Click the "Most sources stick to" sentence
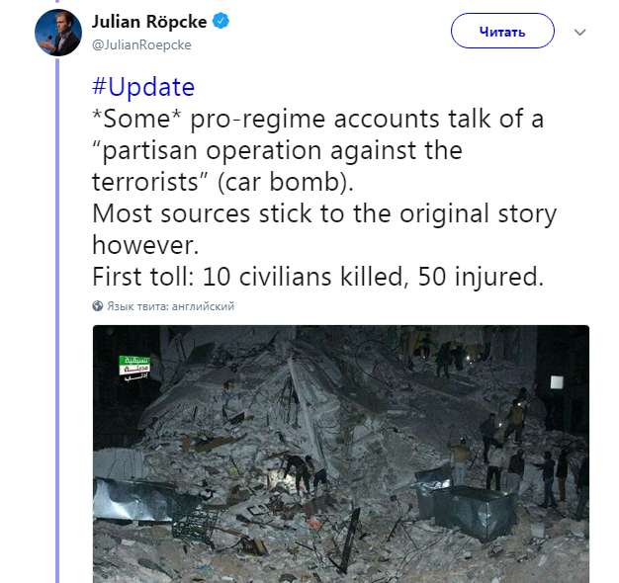 [x=324, y=214]
